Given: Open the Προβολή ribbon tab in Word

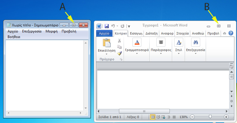Looking at the screenshot, I should pos(213,33).
